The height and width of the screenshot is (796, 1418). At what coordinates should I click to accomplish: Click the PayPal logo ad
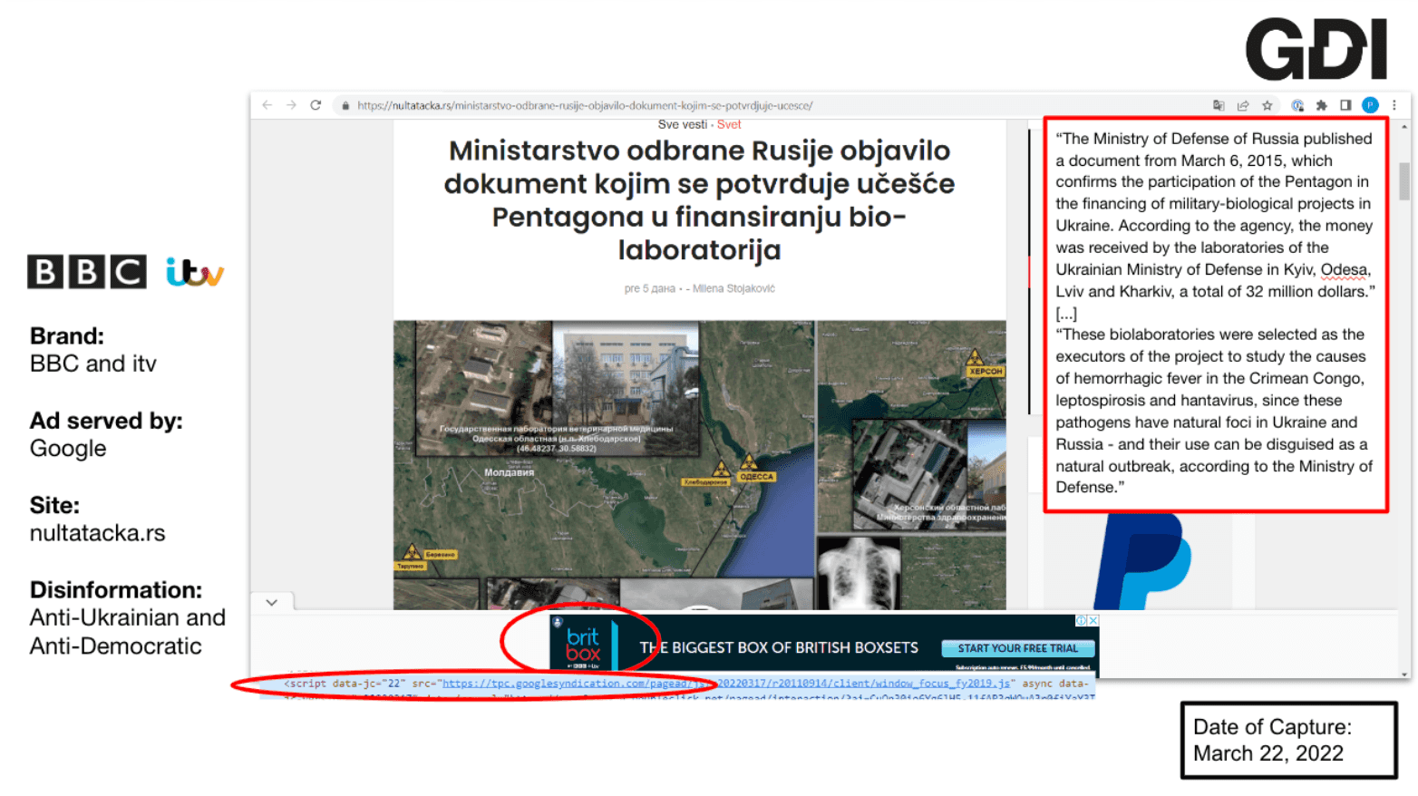coord(1142,562)
